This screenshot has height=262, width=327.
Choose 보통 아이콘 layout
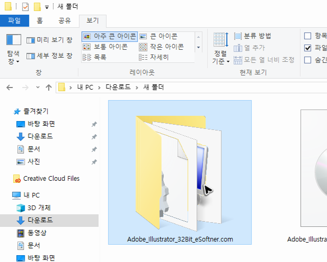105,47
